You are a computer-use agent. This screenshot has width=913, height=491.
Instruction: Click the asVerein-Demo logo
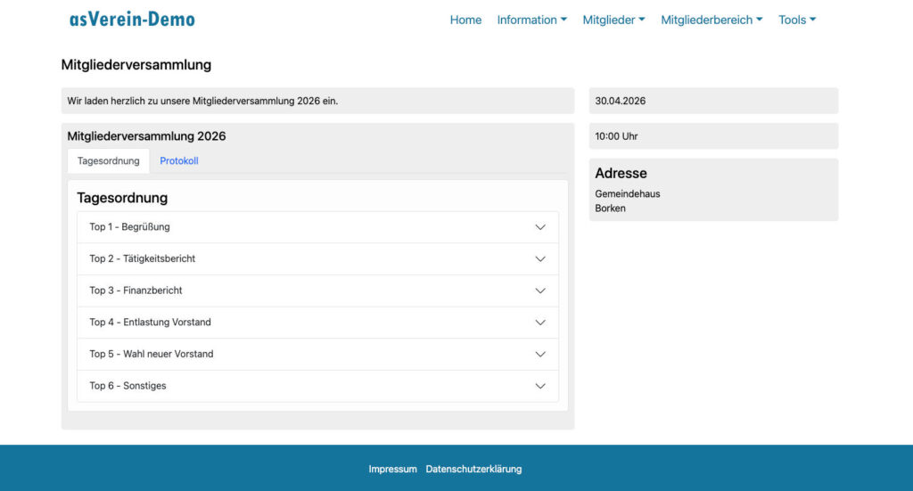(x=132, y=20)
